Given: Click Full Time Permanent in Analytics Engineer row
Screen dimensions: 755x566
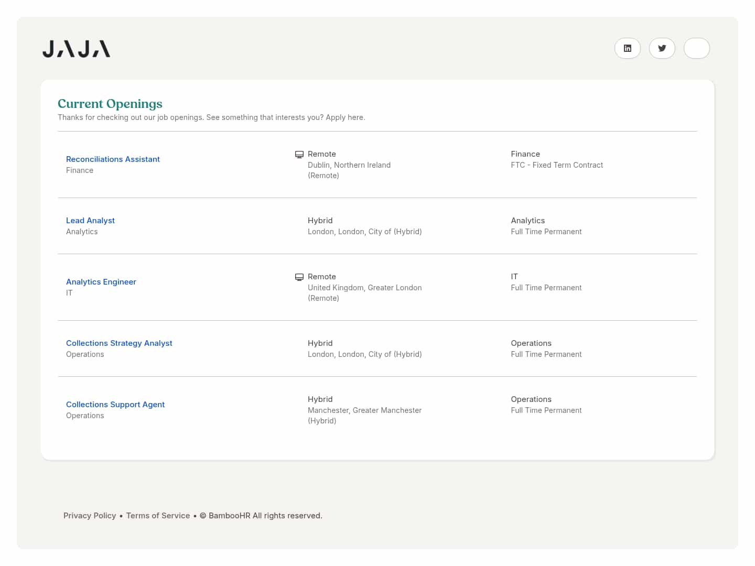Looking at the screenshot, I should tap(546, 288).
